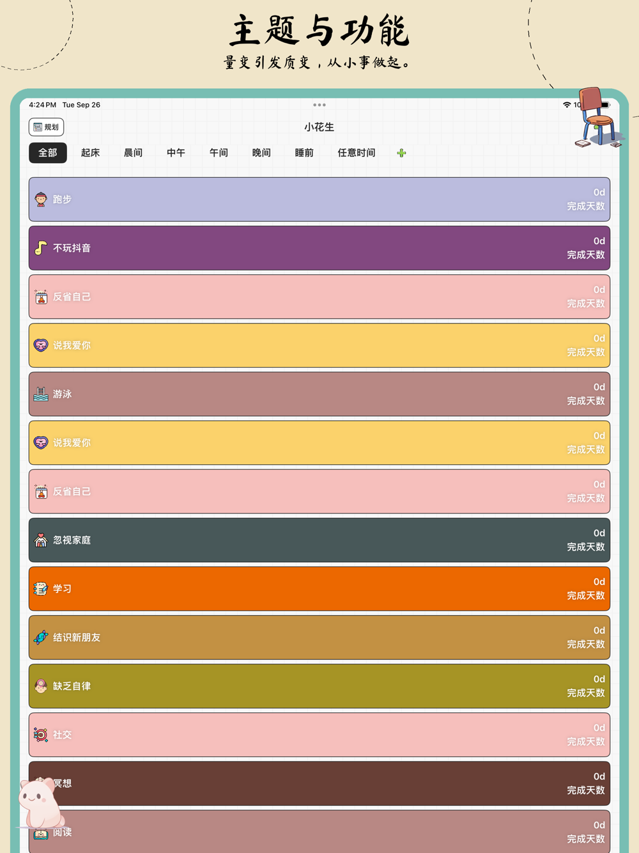Viewport: 639px width, 853px height.
Task: Click the green plus add-category icon
Action: click(401, 153)
